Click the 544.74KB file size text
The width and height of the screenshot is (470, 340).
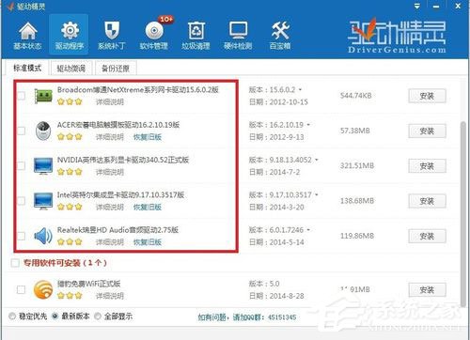pyautogui.click(x=355, y=96)
